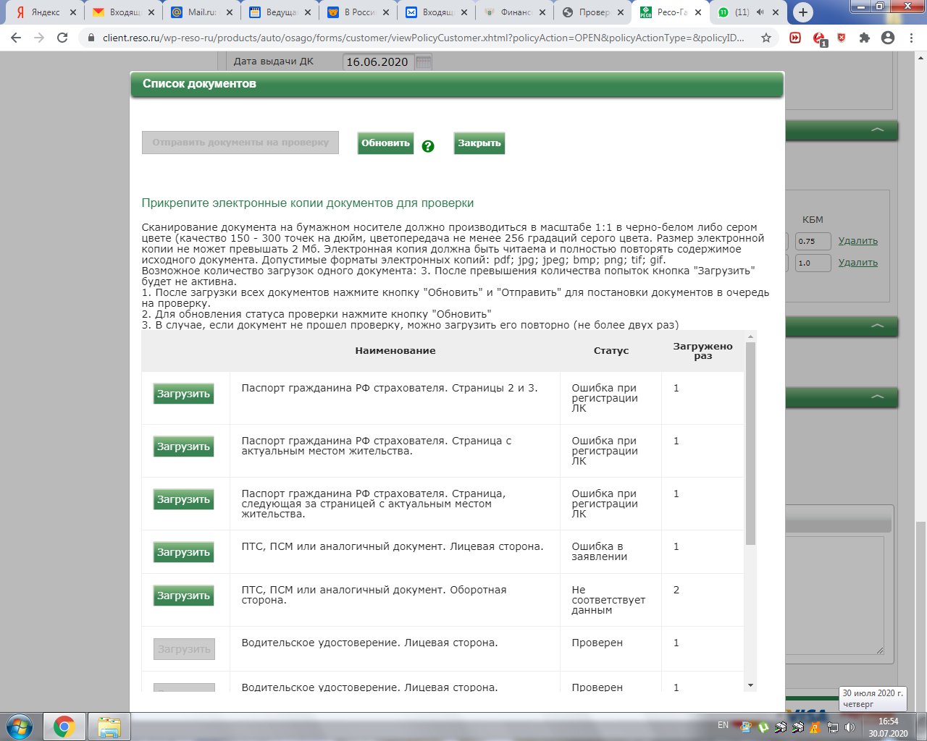Click the orange warning tray icon
Image resolution: width=927 pixels, height=741 pixels.
tap(815, 727)
